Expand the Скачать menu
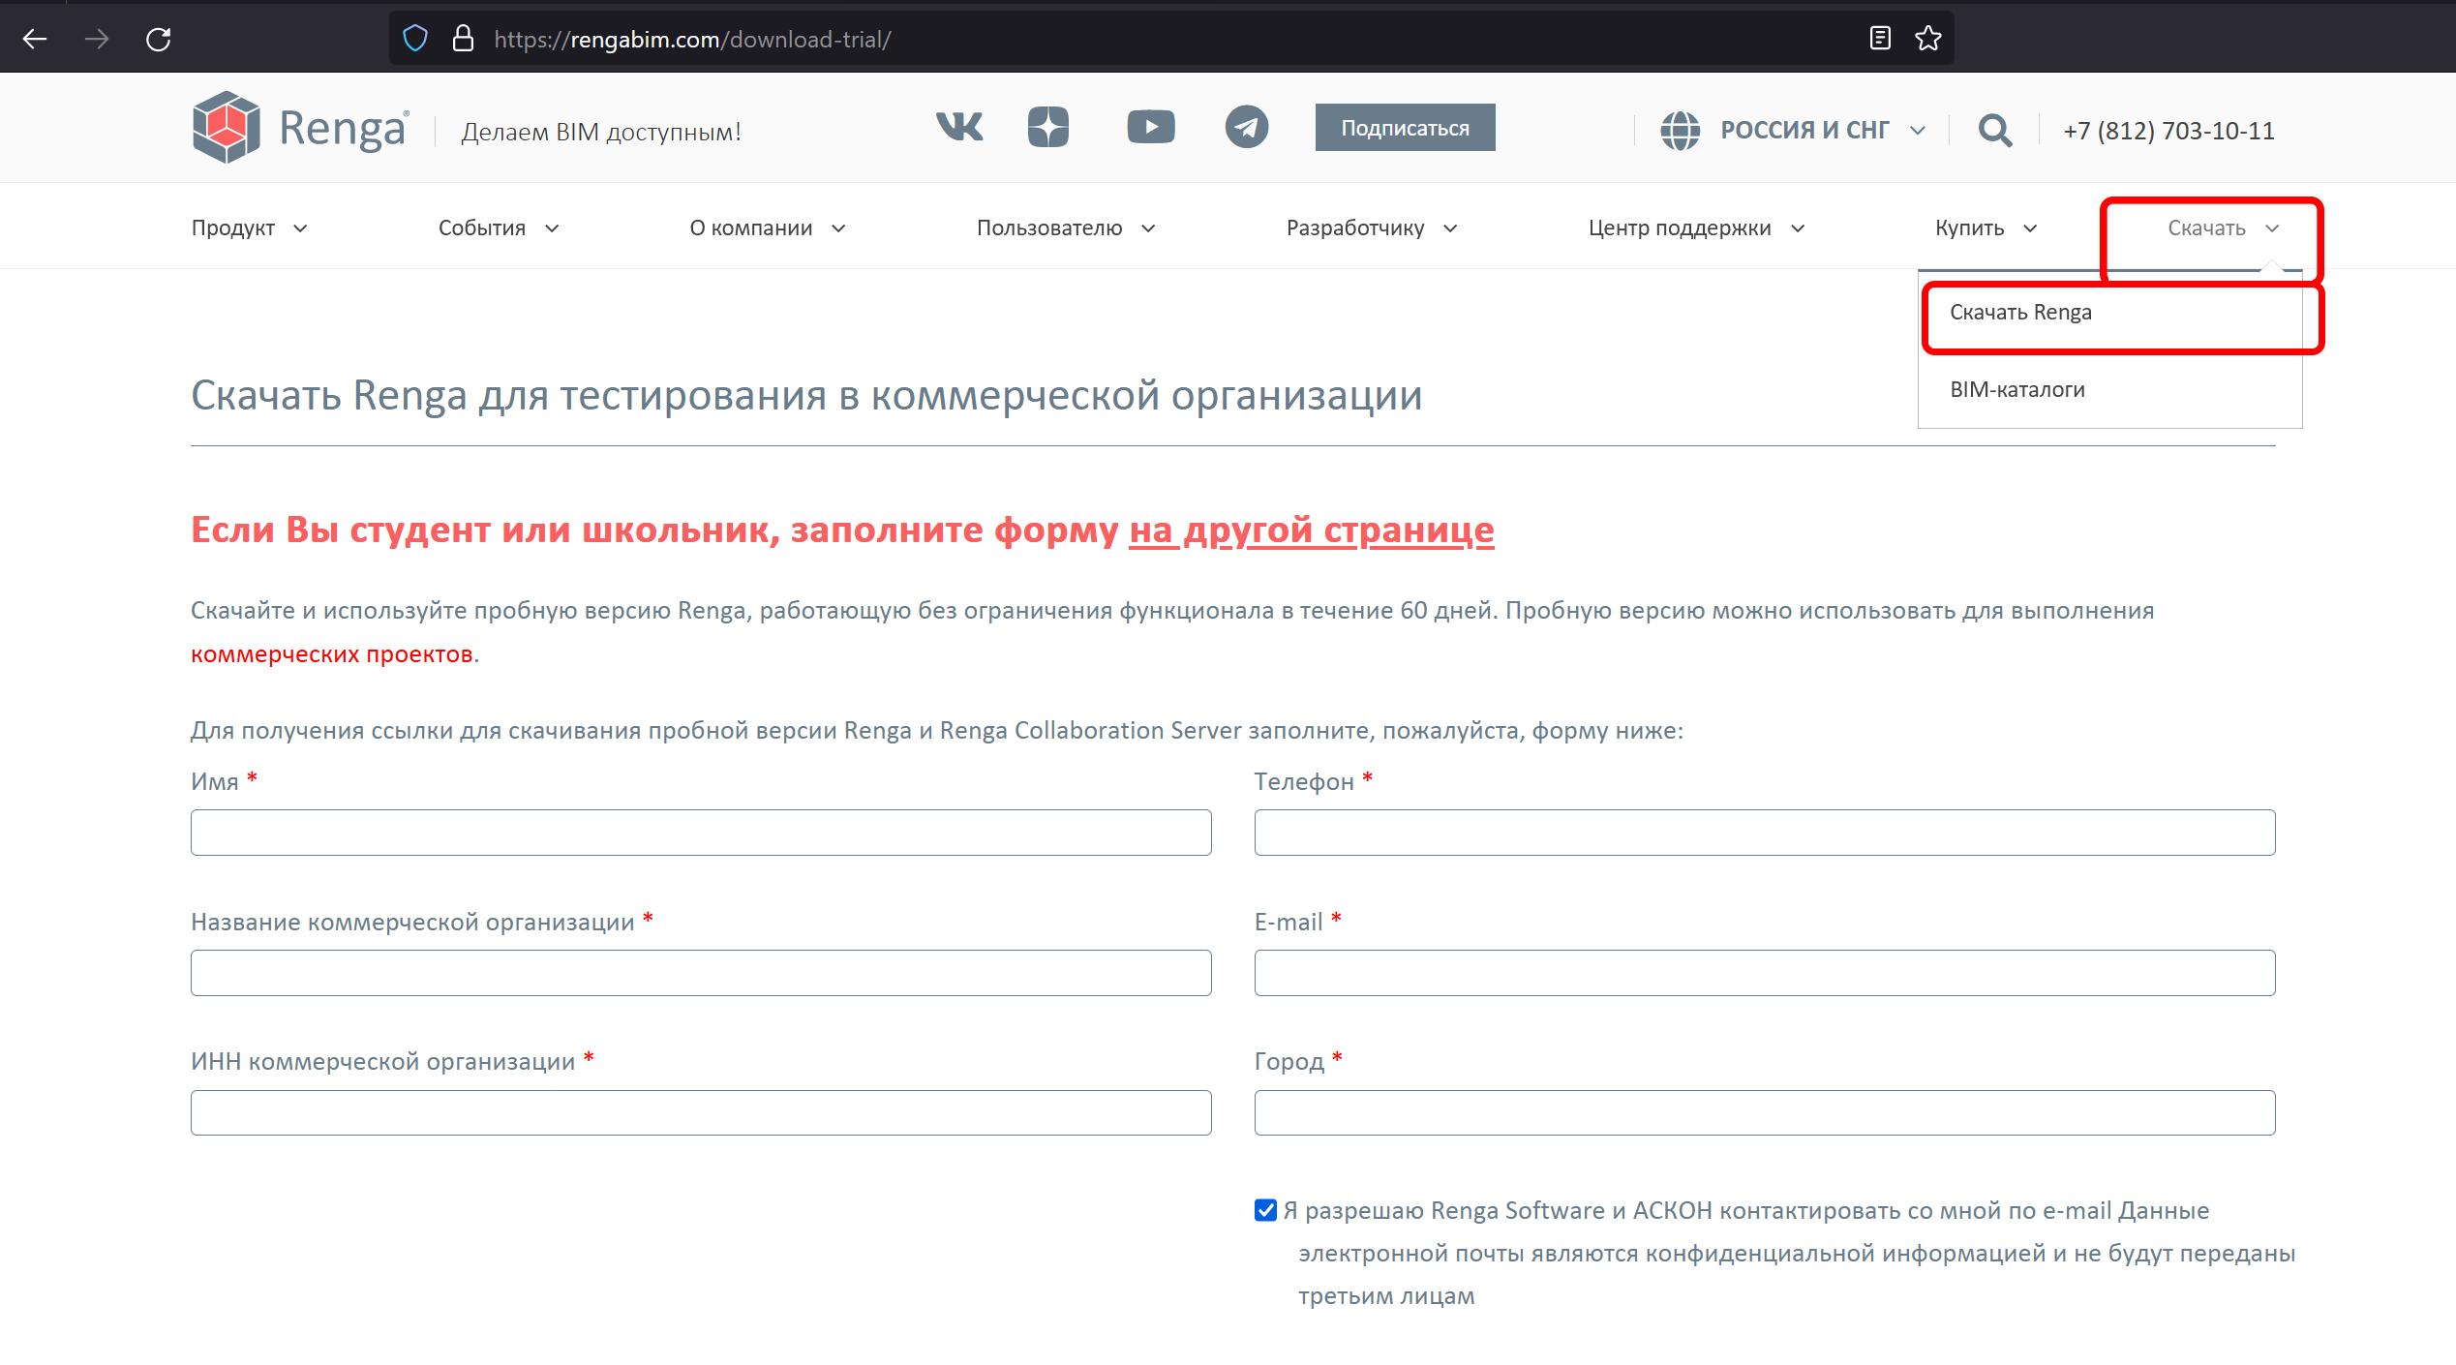The image size is (2456, 1365). tap(2224, 228)
